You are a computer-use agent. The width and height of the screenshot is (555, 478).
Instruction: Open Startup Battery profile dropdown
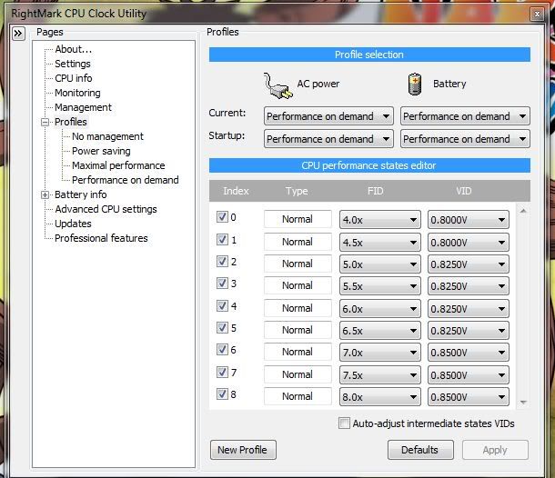pyautogui.click(x=465, y=139)
